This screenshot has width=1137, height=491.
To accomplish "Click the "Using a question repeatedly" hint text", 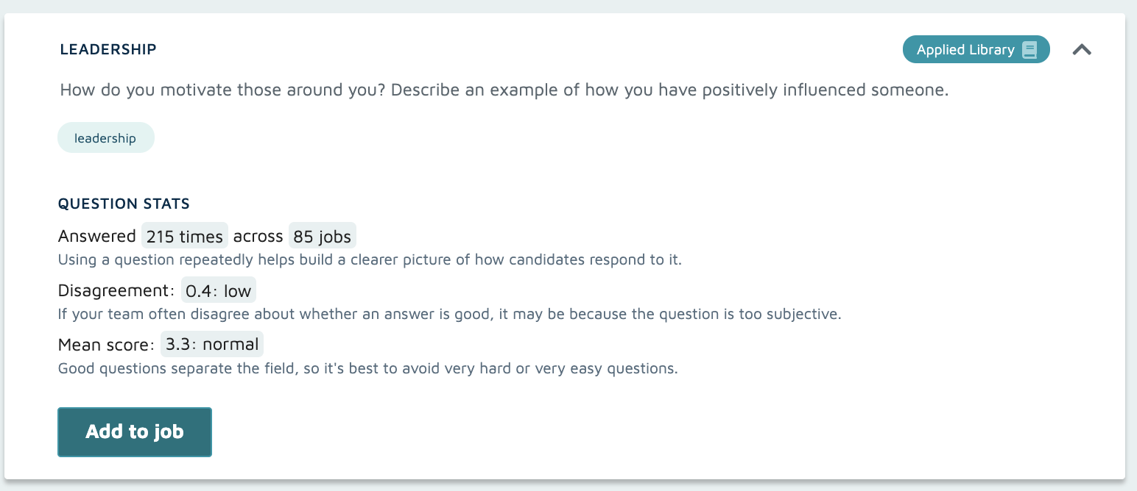I will point(370,259).
